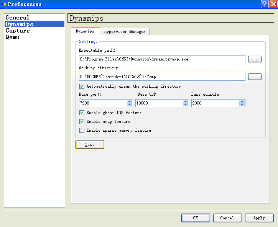
Task: Disable the ghost IOS feature checkbox
Action: 82,113
